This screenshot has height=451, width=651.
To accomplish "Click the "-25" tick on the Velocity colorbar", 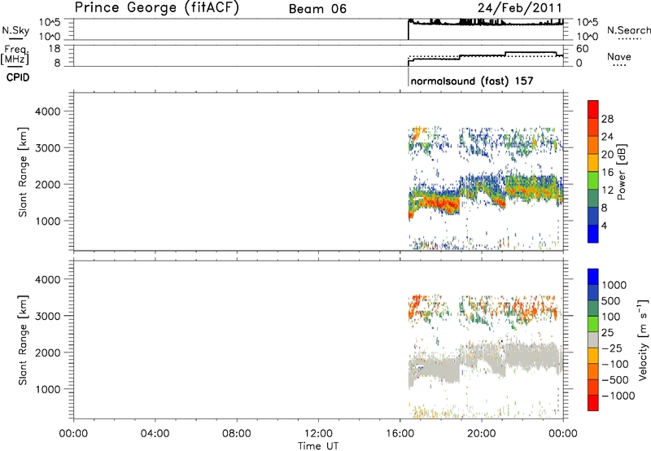I will point(612,348).
